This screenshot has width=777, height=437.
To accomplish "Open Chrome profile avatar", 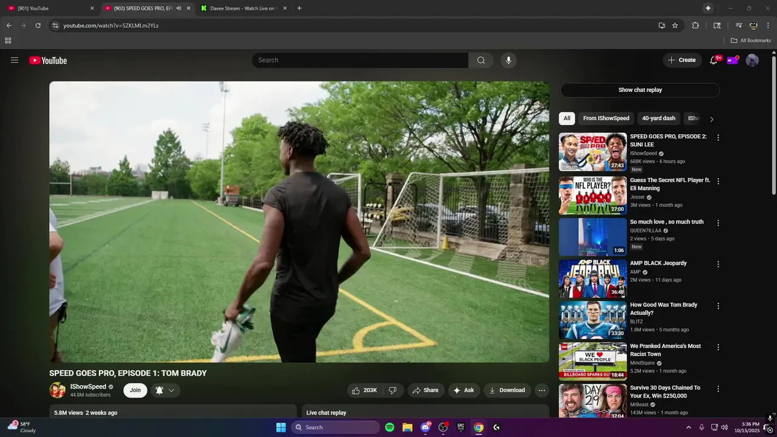I will point(753,25).
